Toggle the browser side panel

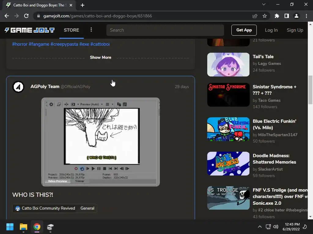(x=287, y=16)
